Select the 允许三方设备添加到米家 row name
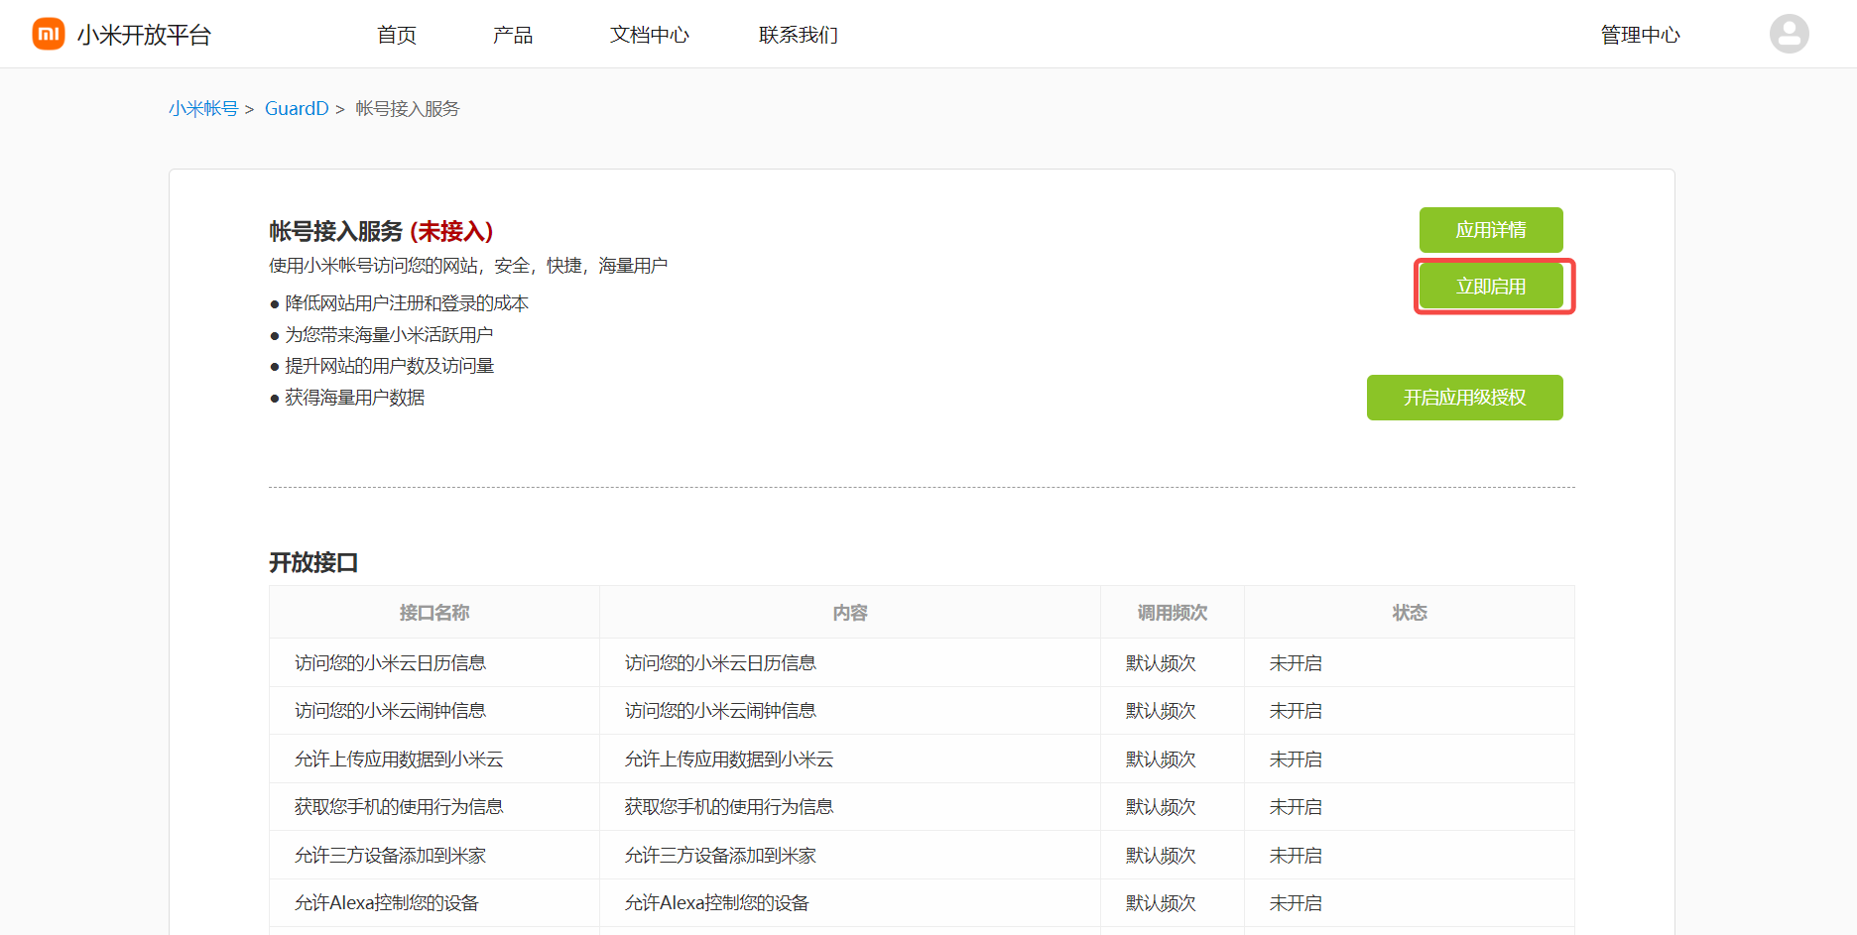This screenshot has width=1857, height=935. click(390, 856)
